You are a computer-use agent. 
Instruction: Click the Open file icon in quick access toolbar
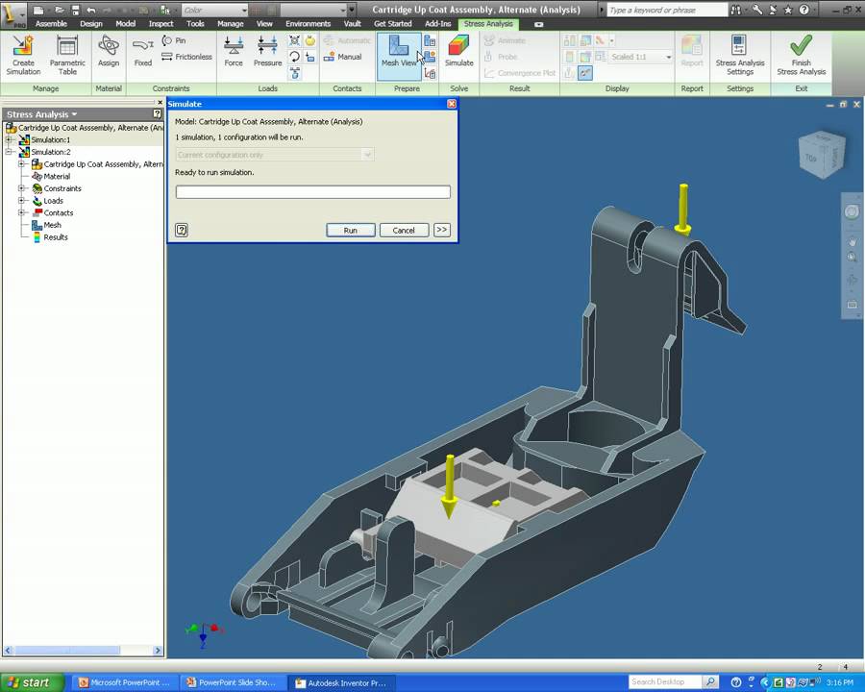pos(59,10)
